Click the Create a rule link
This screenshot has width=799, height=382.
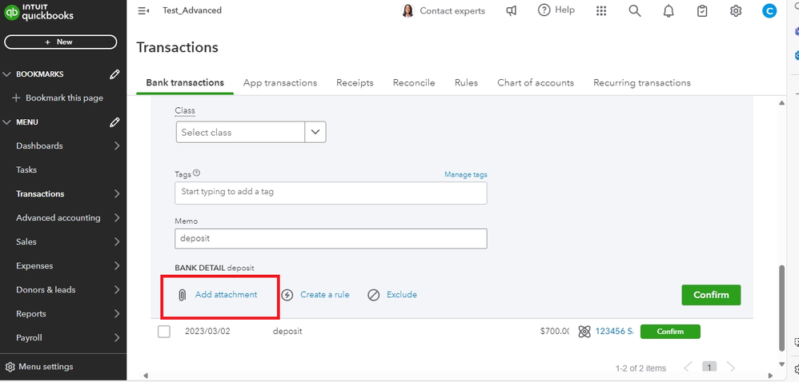click(x=324, y=295)
